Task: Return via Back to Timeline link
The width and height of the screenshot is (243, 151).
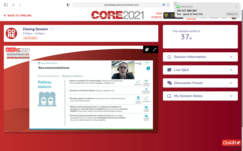Action: pyautogui.click(x=18, y=15)
